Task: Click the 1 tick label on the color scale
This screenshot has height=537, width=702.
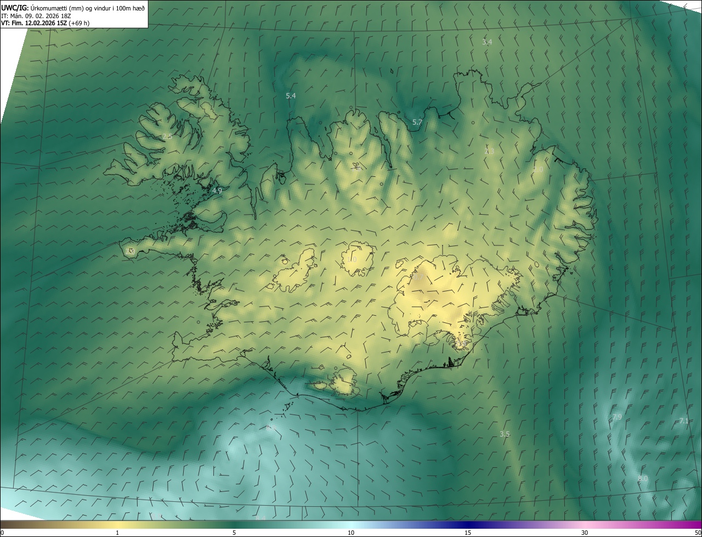Action: (117, 533)
